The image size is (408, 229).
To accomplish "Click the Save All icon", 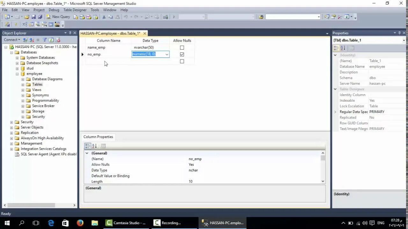I will point(40,17).
